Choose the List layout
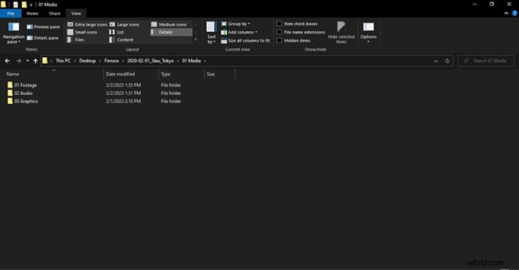Screen dimensions: 519x270 coord(116,32)
